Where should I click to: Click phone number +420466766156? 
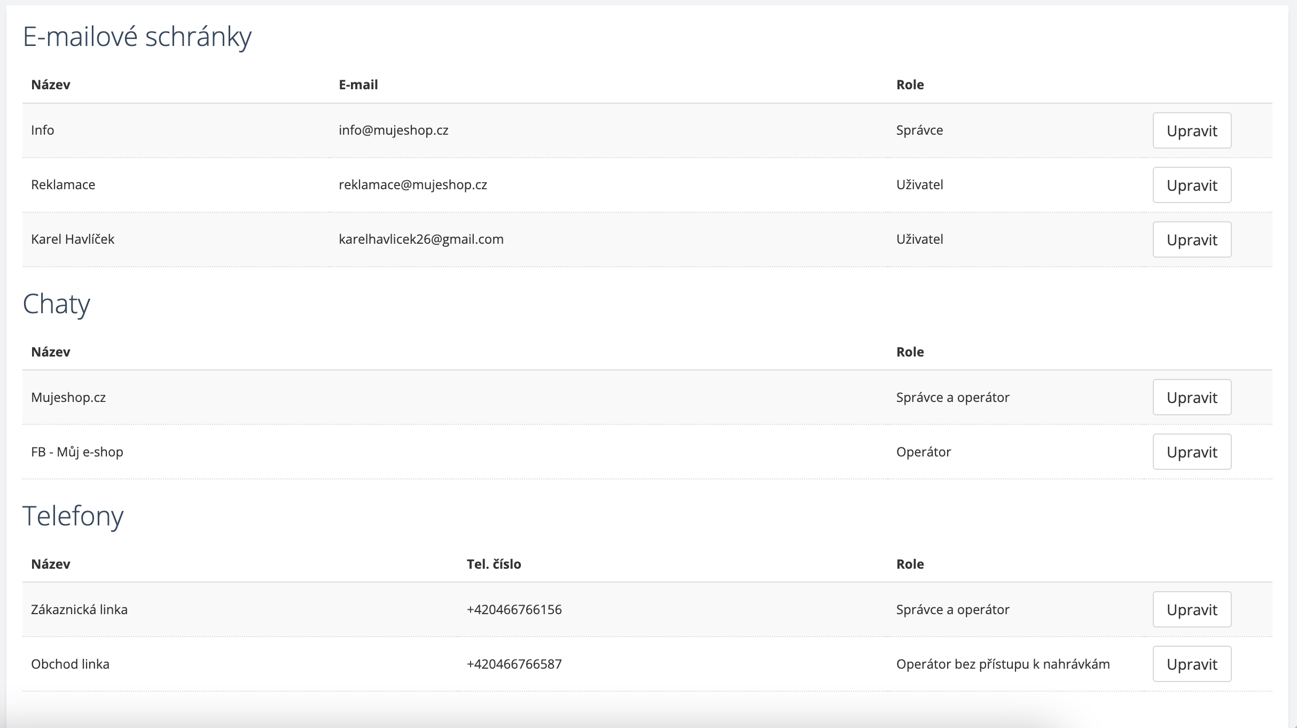pyautogui.click(x=514, y=609)
